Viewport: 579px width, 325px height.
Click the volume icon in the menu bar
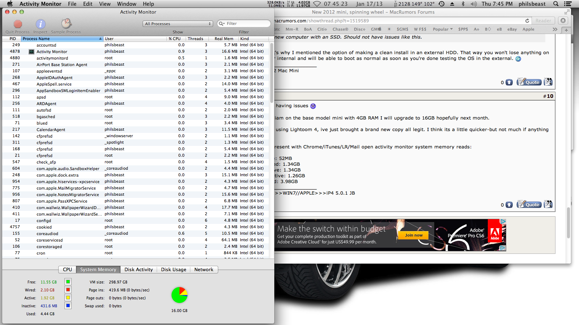pos(474,4)
